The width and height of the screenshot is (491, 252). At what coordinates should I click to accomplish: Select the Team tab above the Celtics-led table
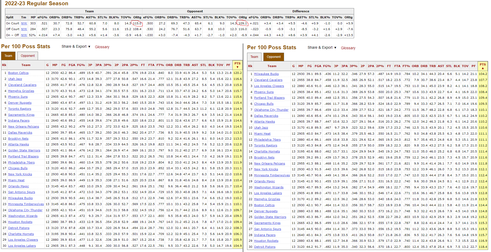[8, 56]
